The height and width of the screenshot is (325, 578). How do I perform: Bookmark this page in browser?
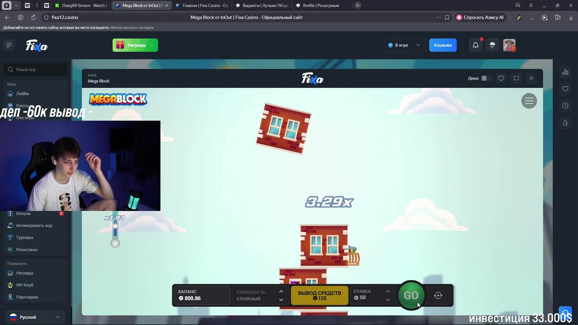click(447, 18)
